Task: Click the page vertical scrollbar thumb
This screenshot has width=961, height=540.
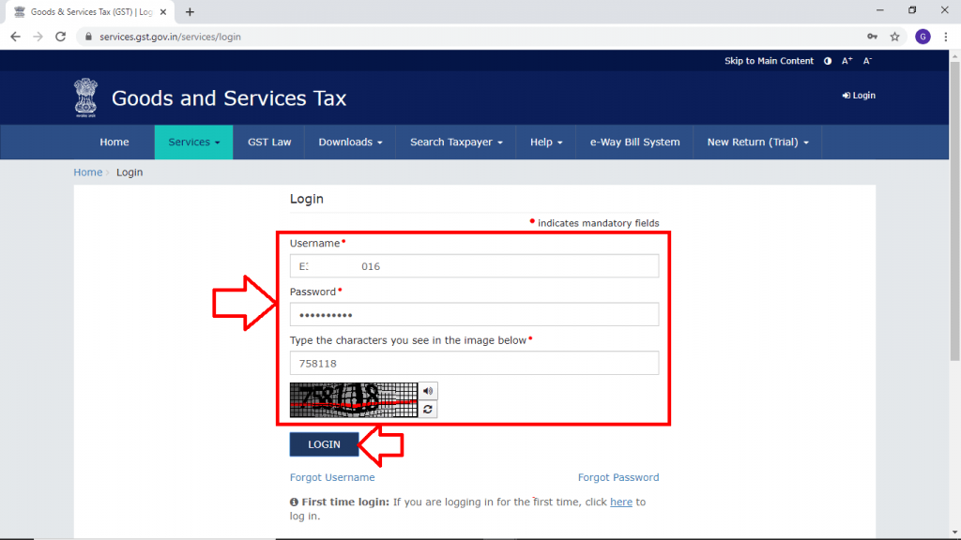Action: [954, 210]
